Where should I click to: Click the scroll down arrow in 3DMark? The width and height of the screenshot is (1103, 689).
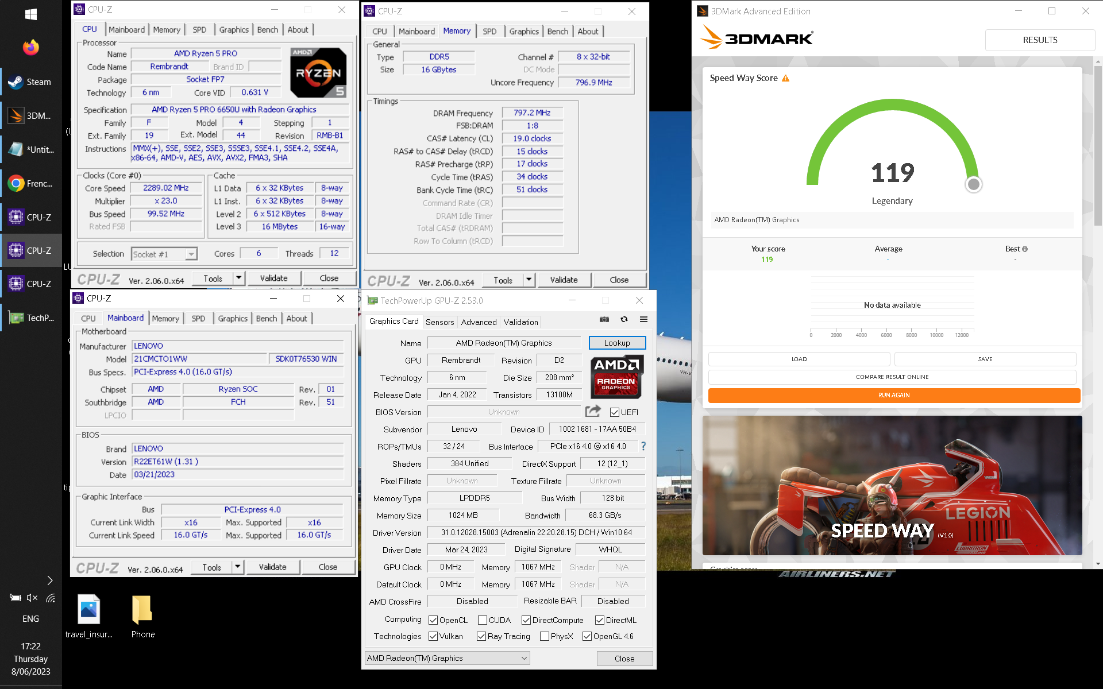click(x=1098, y=564)
